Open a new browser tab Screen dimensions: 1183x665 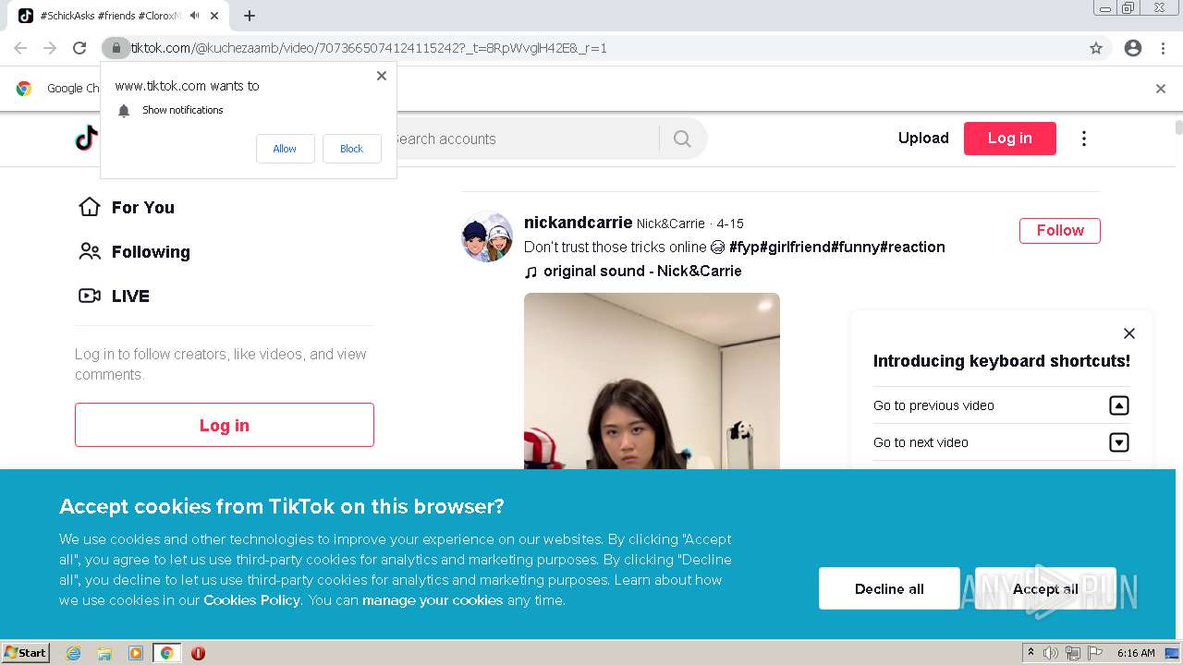[x=250, y=16]
